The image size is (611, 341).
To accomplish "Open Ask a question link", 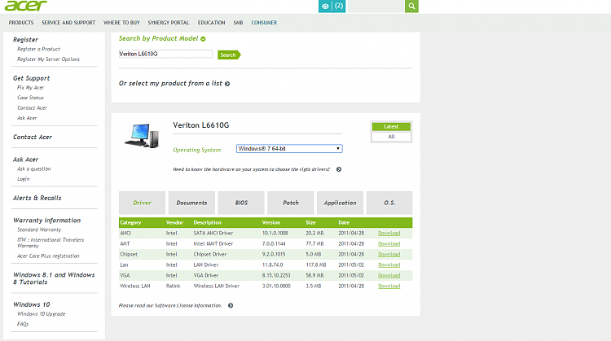I will (x=34, y=169).
